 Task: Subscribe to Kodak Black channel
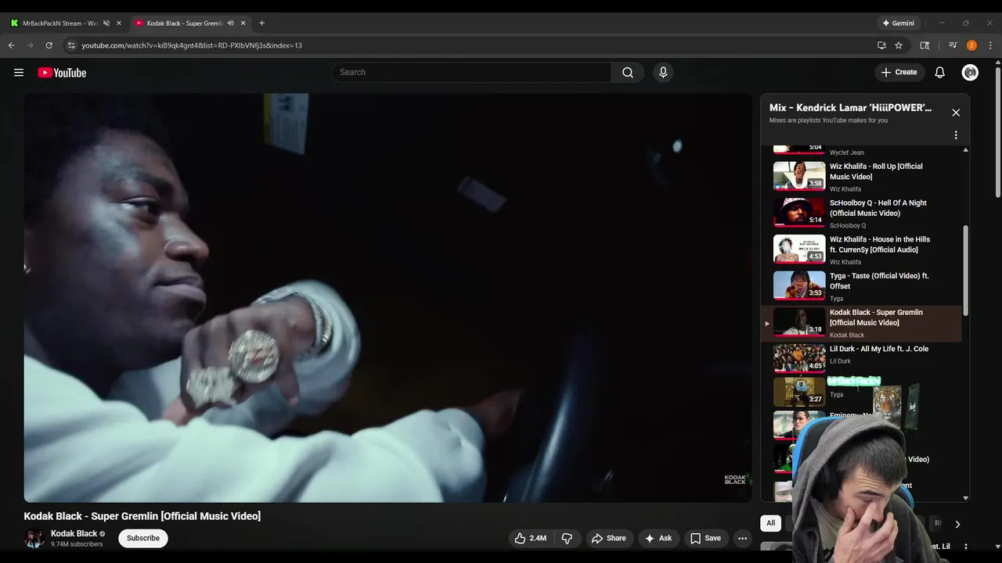click(x=143, y=538)
